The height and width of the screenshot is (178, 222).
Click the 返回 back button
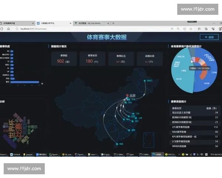coord(209,37)
